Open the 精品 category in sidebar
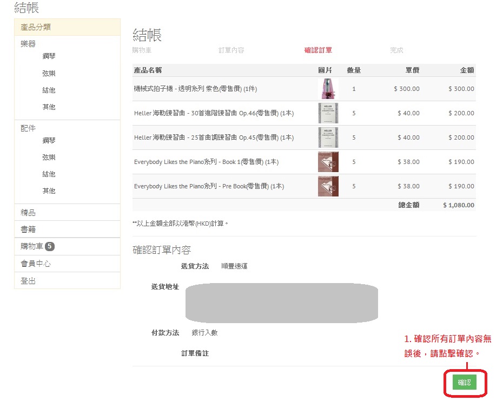 [28, 213]
